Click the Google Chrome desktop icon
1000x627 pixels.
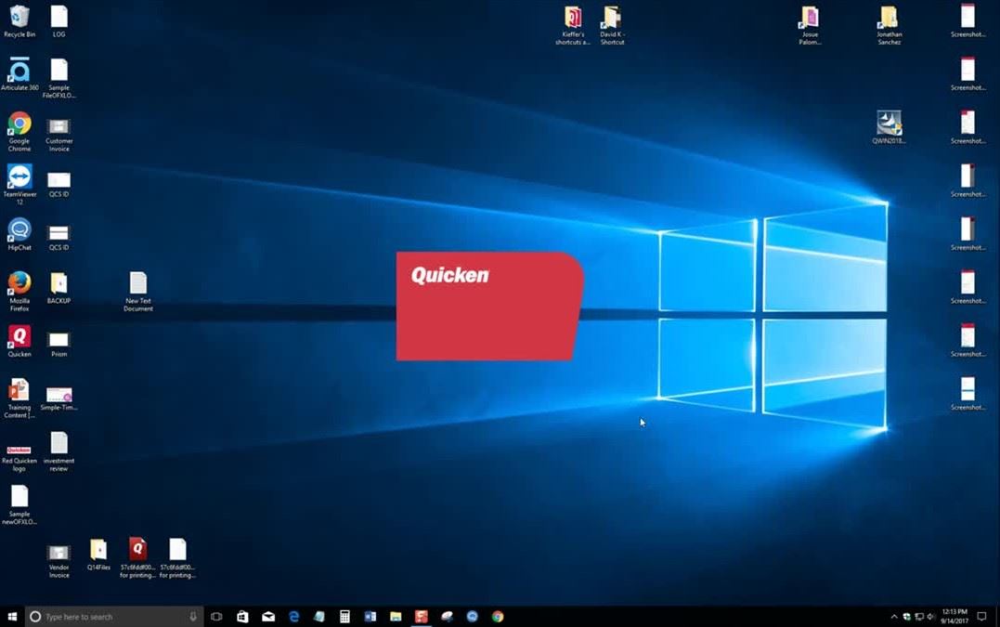19,125
